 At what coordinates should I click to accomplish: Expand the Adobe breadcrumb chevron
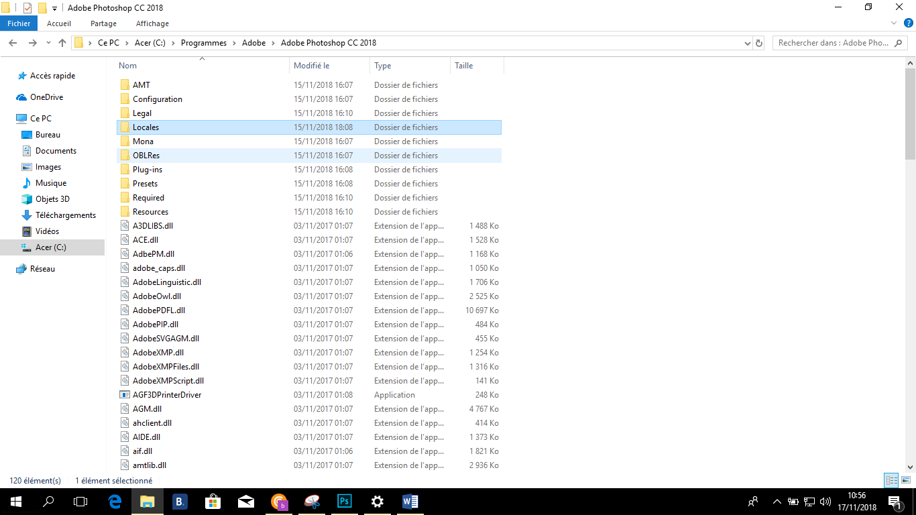point(274,43)
